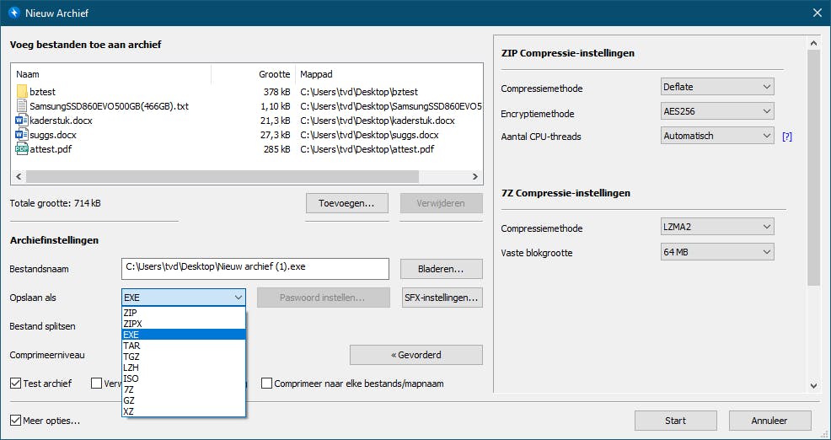831x440 pixels.
Task: Click the bztest folder icon
Action: point(22,92)
